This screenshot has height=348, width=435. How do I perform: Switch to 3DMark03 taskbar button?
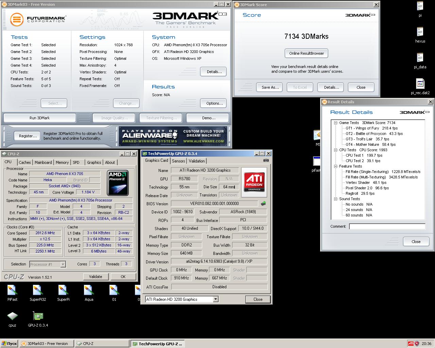click(x=46, y=344)
